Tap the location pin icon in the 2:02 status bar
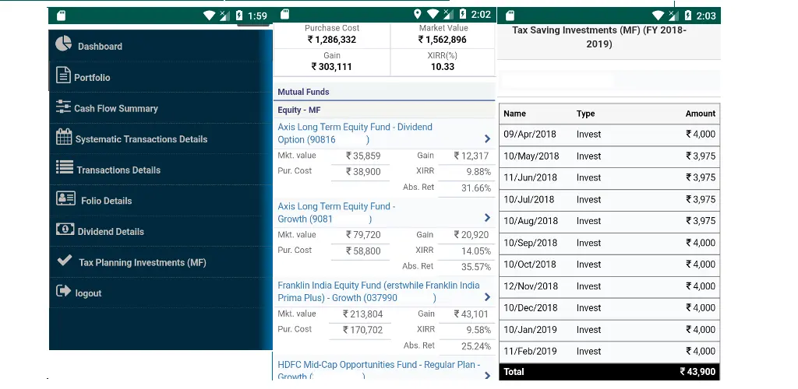Image resolution: width=798 pixels, height=389 pixels. (x=418, y=14)
